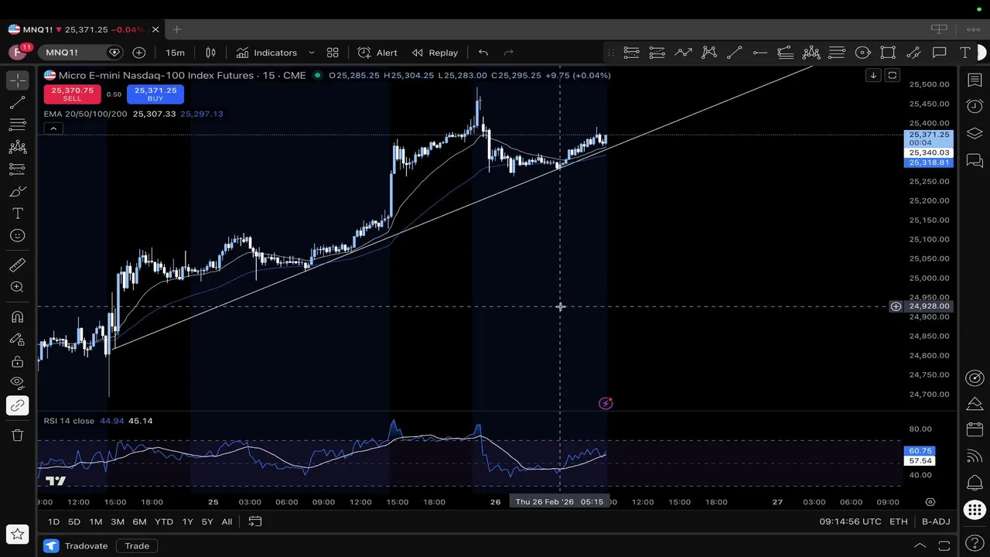Add symbol with compare plus button
Viewport: 990px width, 557px height.
pos(139,53)
